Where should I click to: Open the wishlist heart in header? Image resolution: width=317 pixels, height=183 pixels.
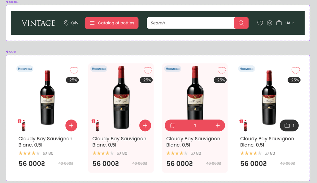tap(260, 23)
